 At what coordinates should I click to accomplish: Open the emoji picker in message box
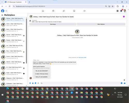point(122,83)
